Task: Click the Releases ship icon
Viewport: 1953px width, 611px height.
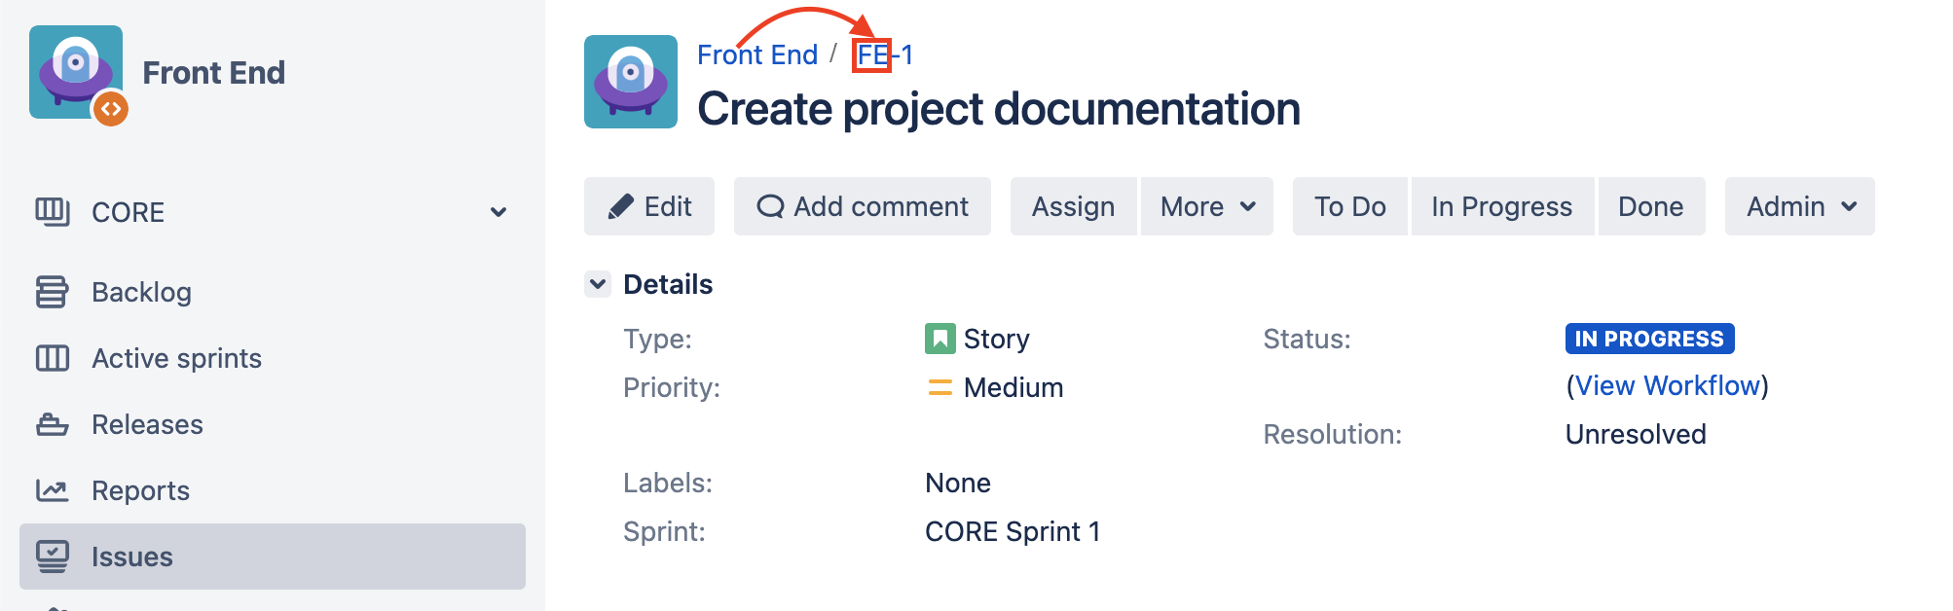Action: (53, 424)
